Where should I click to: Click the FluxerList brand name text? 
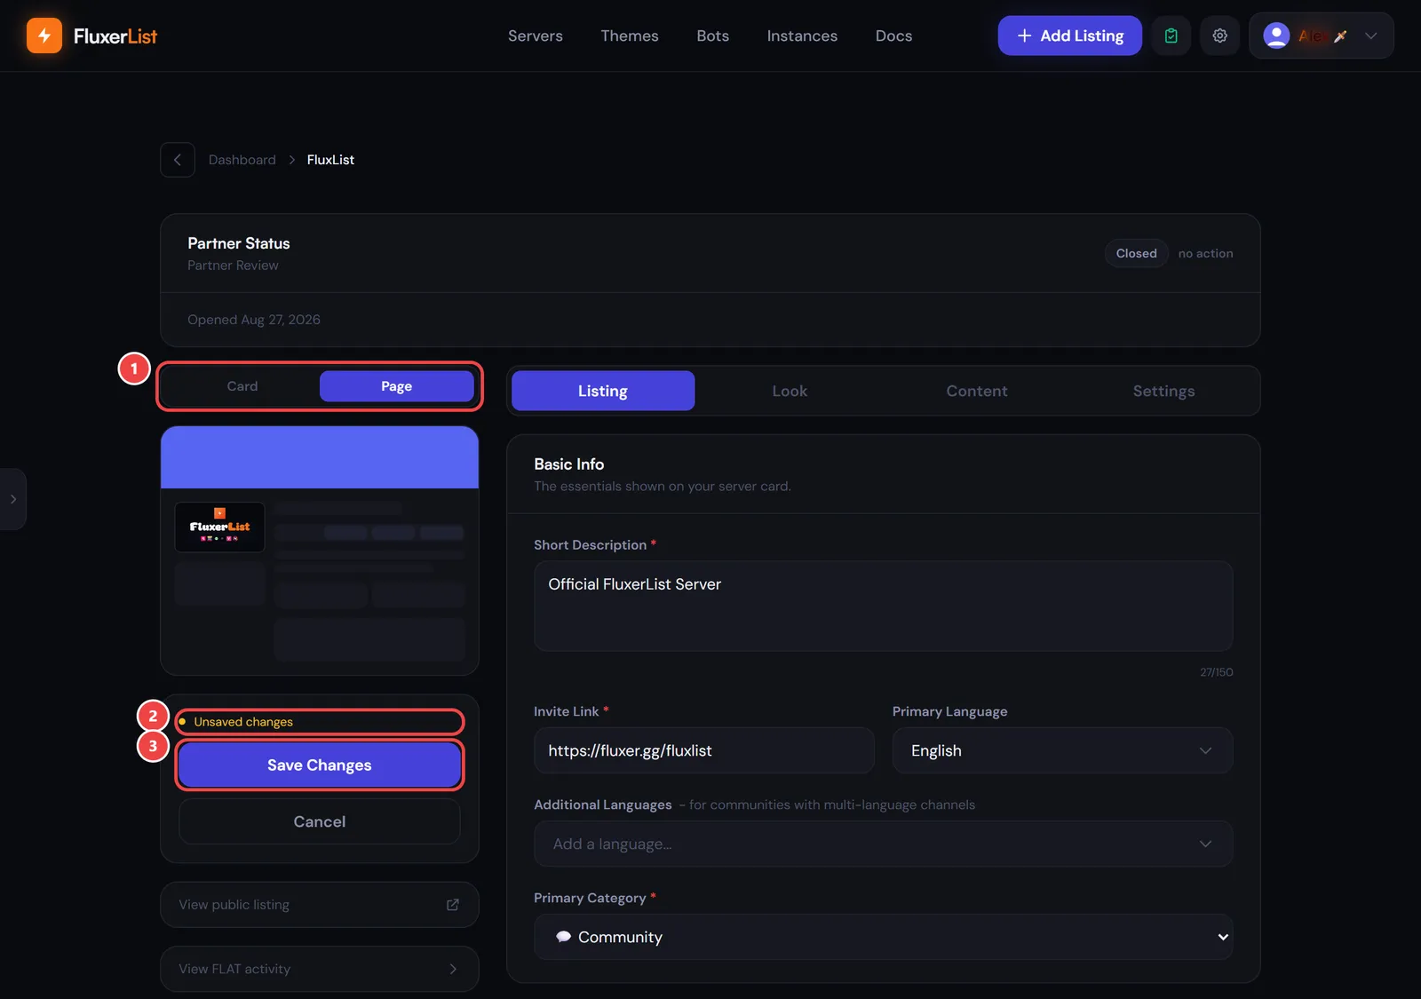[115, 36]
